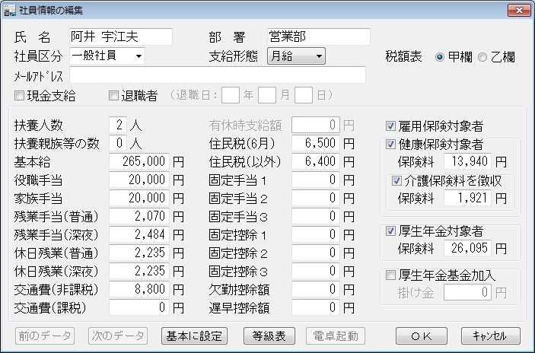Click the disabled 電卓起動 button

pyautogui.click(x=336, y=336)
